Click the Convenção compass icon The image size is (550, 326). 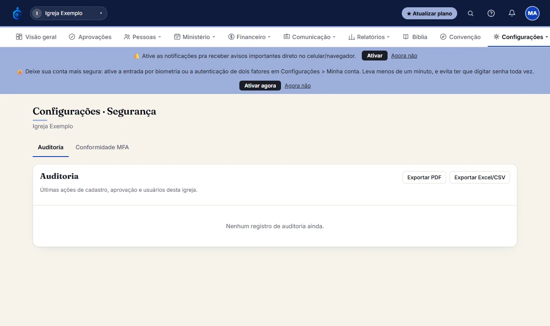(x=443, y=37)
